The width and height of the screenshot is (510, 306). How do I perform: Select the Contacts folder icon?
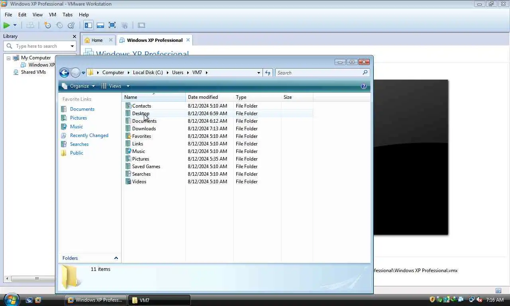128,106
